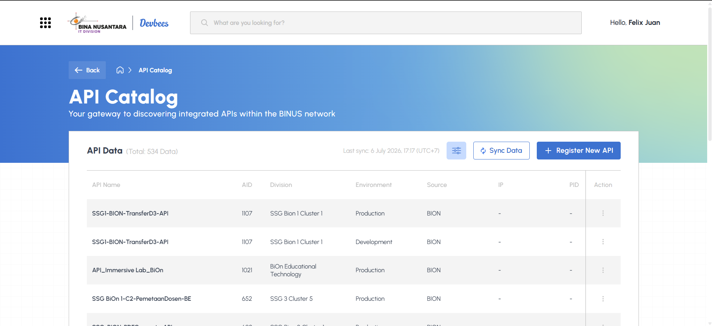This screenshot has width=712, height=326.
Task: Click the IP column header
Action: click(x=501, y=185)
